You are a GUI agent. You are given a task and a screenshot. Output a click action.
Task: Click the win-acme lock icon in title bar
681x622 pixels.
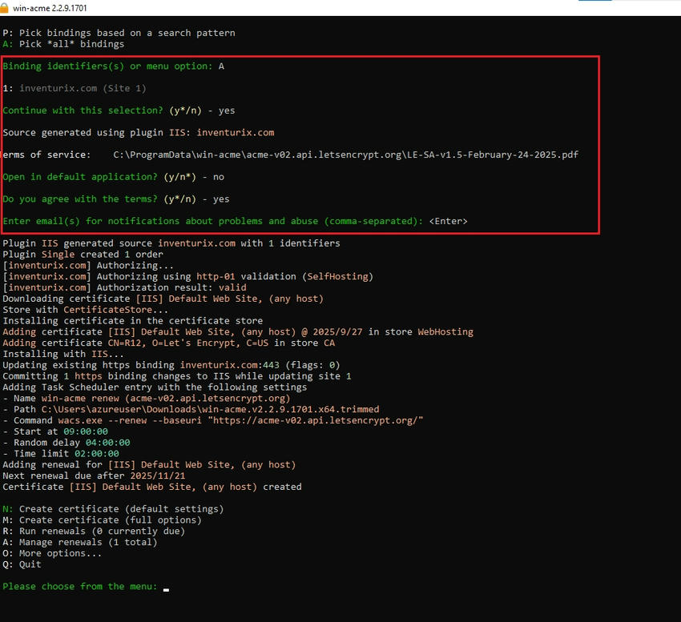click(4, 8)
